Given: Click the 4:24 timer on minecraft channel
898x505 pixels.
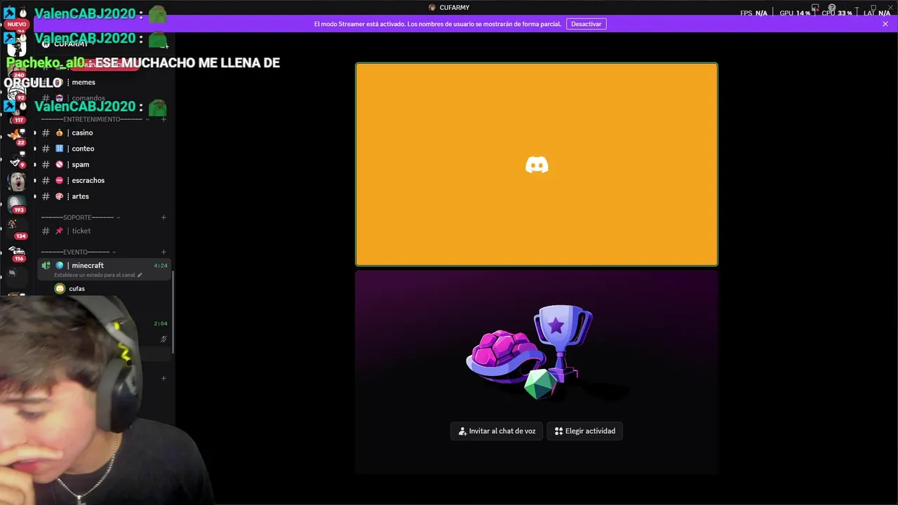Looking at the screenshot, I should coord(161,266).
